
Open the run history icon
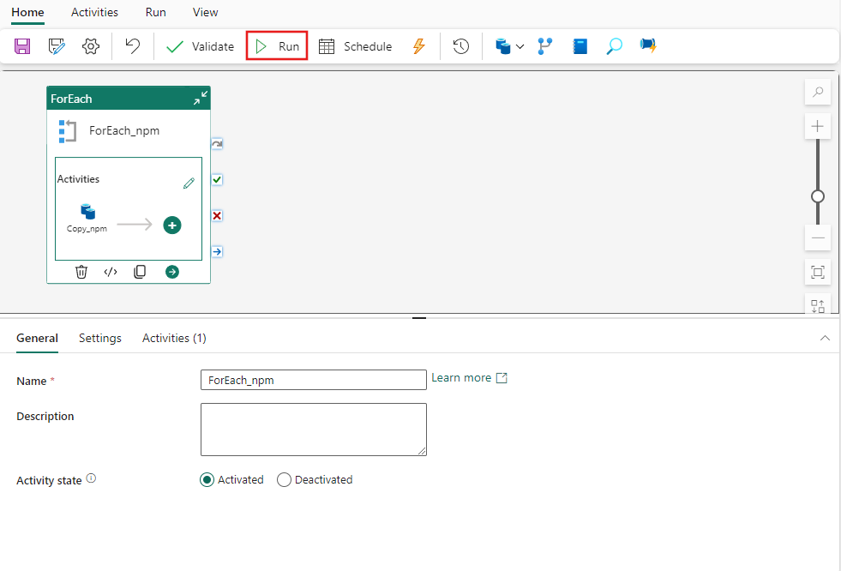click(460, 45)
